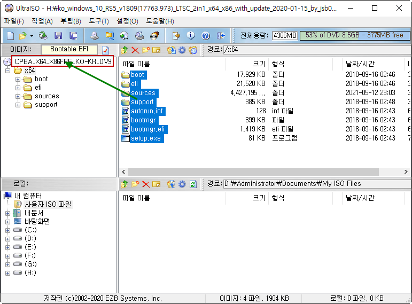412x304 pixels.
Task: Click New Folder icon in image toolbar
Action: click(x=145, y=50)
